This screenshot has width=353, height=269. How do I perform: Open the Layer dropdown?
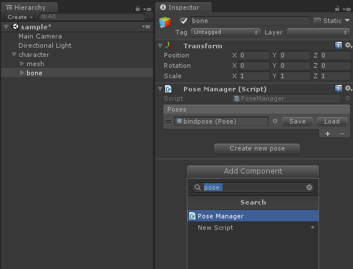pos(319,32)
